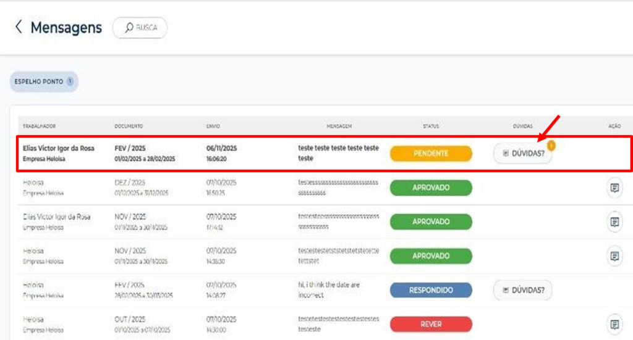Click the PENDENTE status badge

(431, 154)
